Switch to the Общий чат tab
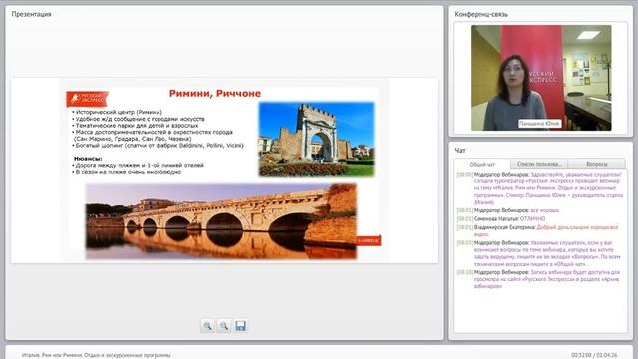The image size is (638, 359). click(x=482, y=164)
